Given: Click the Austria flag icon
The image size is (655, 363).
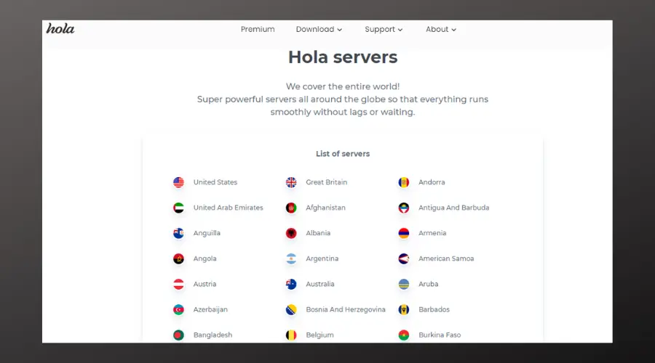Looking at the screenshot, I should tap(178, 284).
